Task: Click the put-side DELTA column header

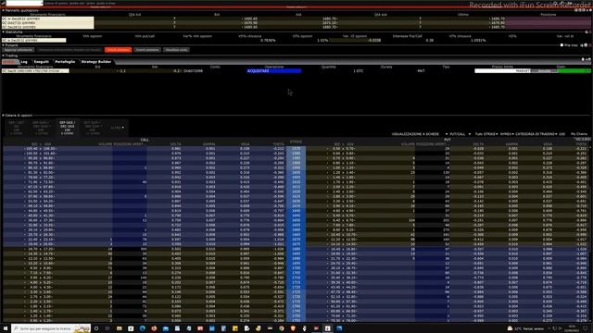Action: pos(478,144)
